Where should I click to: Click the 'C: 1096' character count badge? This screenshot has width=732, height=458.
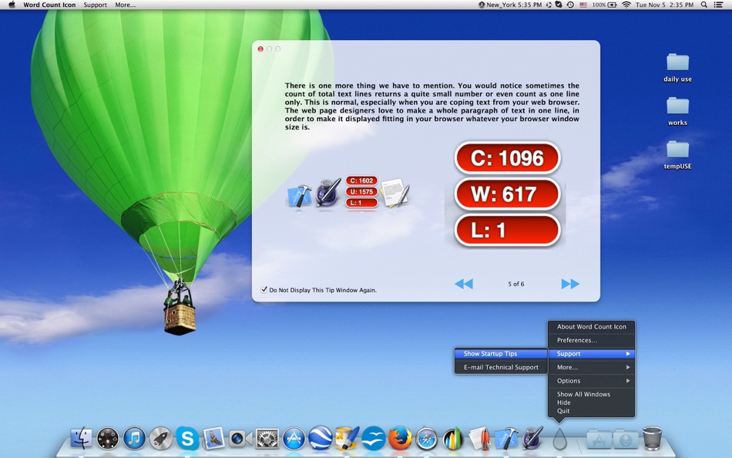507,158
